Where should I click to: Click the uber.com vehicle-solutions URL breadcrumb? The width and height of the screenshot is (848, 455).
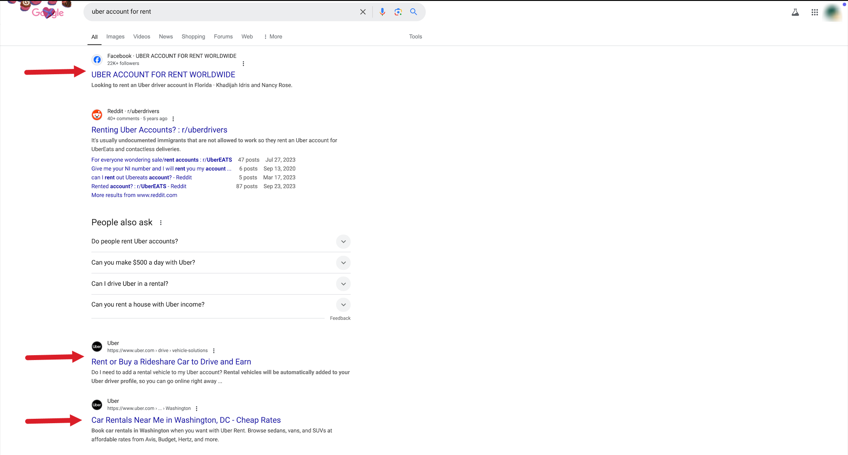157,351
